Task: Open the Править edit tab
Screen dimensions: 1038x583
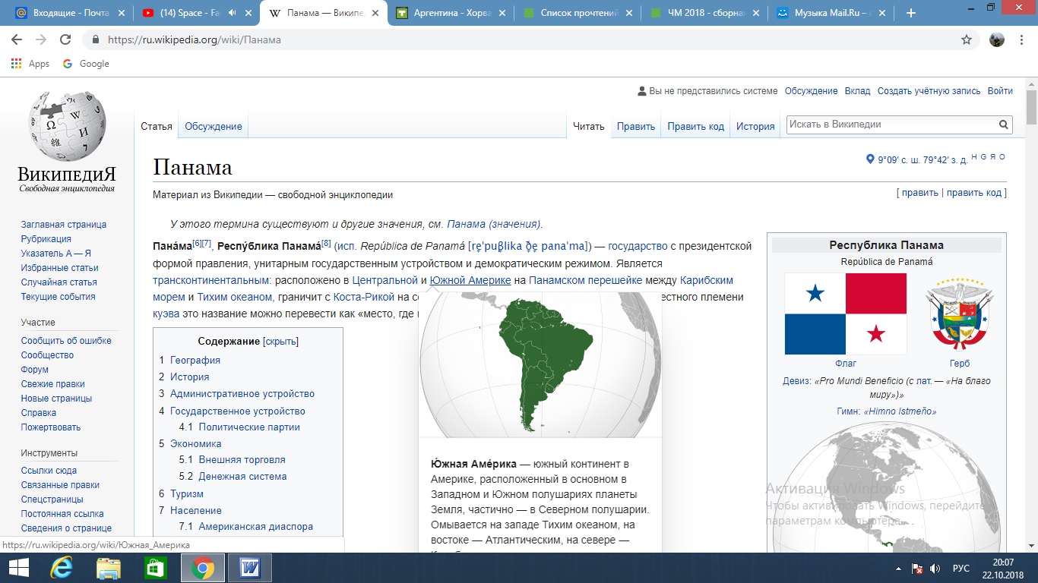Action: tap(636, 127)
